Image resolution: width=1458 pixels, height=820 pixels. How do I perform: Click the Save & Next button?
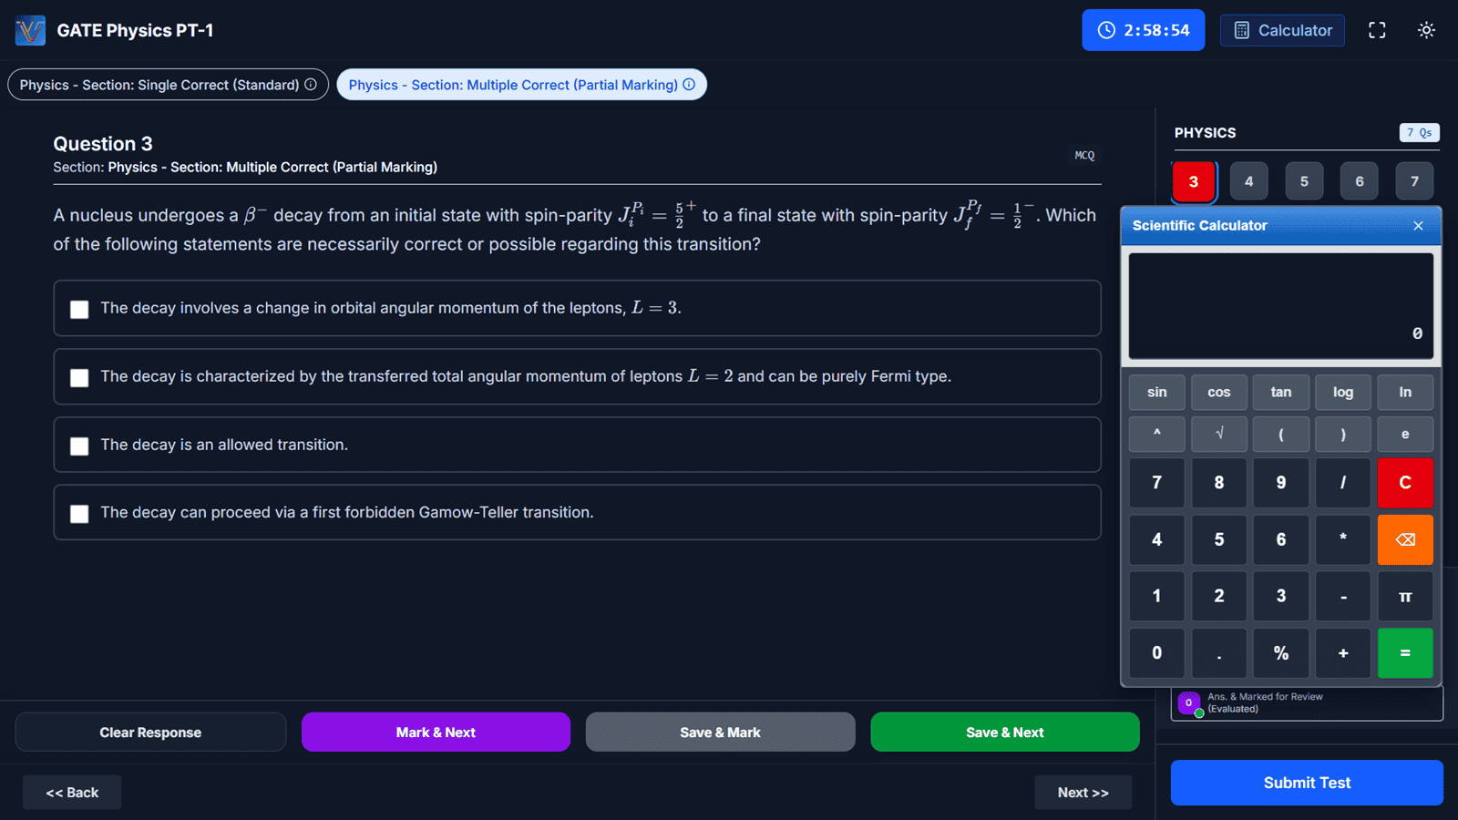point(1004,733)
